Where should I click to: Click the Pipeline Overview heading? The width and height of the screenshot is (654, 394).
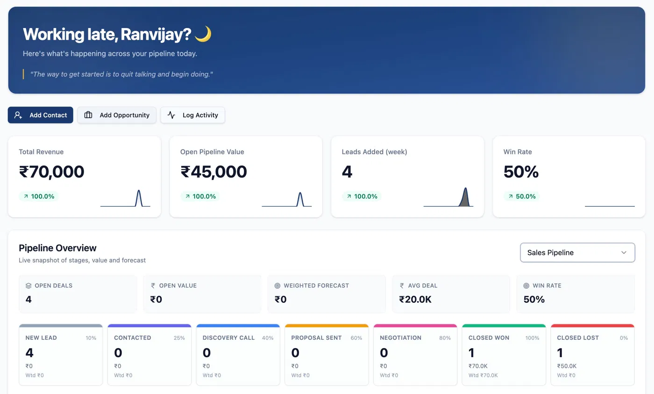click(57, 248)
